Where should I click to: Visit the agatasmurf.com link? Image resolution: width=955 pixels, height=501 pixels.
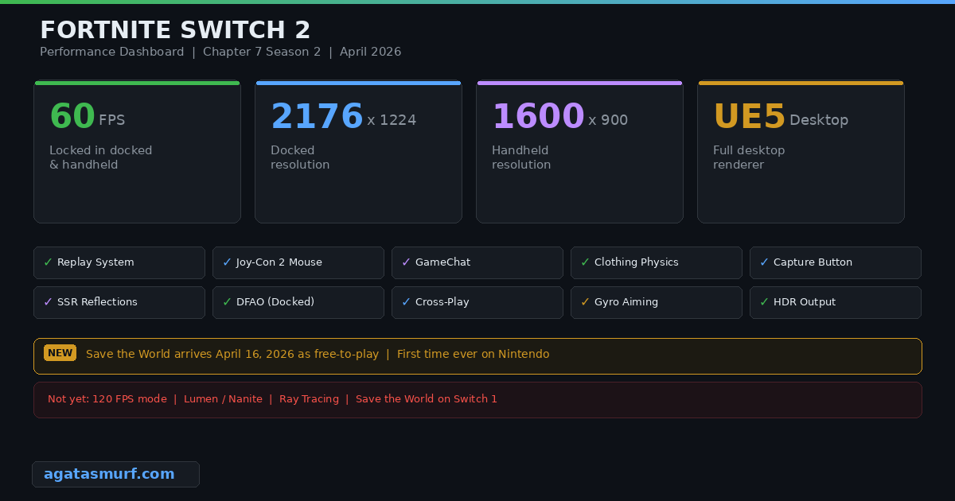(x=109, y=474)
